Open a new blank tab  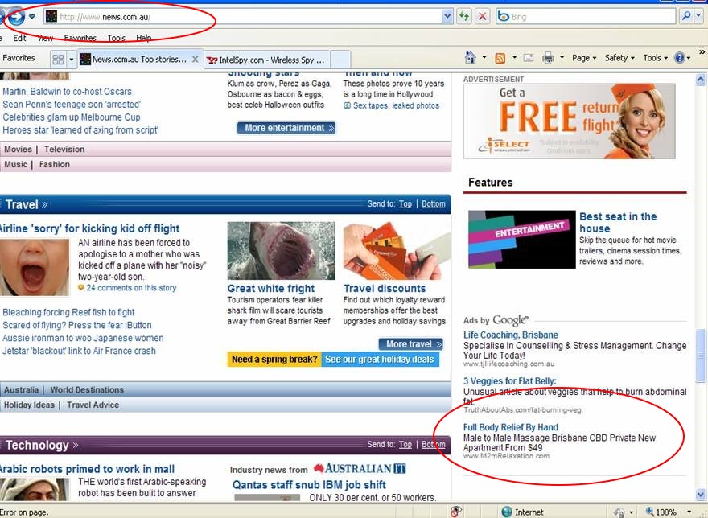point(340,60)
